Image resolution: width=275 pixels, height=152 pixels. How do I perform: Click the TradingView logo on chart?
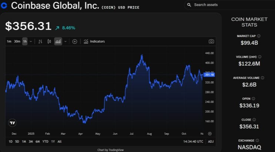pos(12,123)
